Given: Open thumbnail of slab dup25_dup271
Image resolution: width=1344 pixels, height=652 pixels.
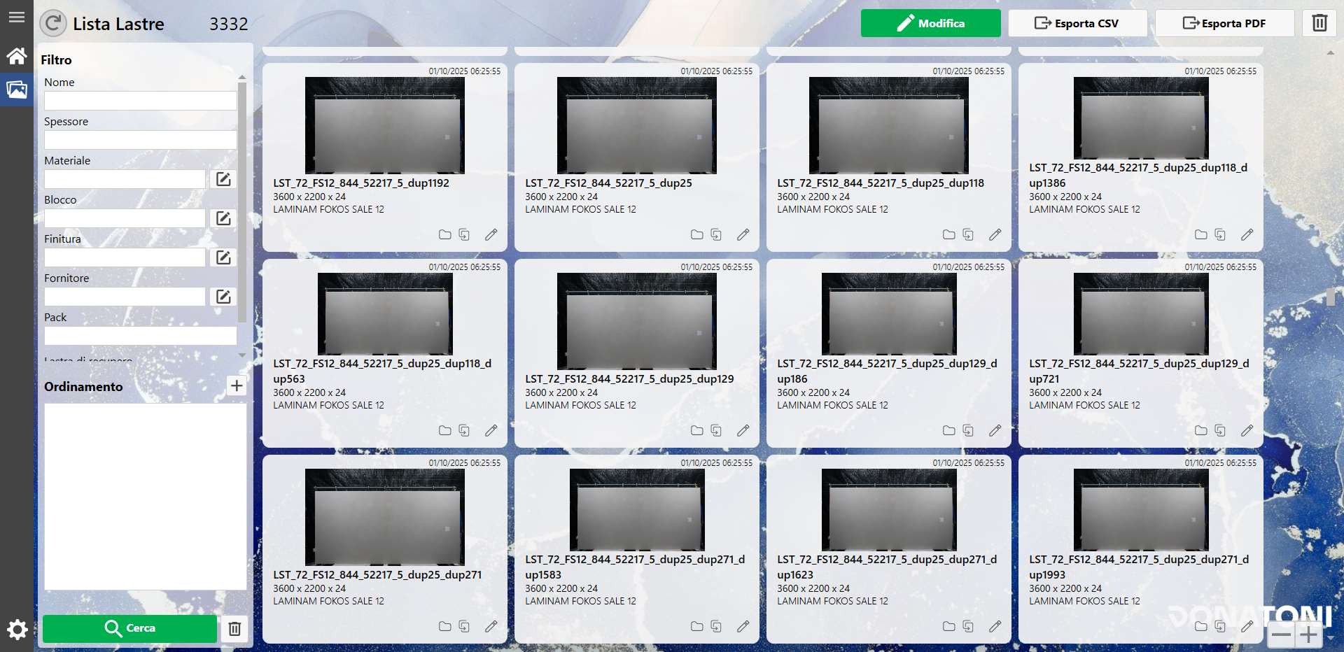Looking at the screenshot, I should (385, 517).
